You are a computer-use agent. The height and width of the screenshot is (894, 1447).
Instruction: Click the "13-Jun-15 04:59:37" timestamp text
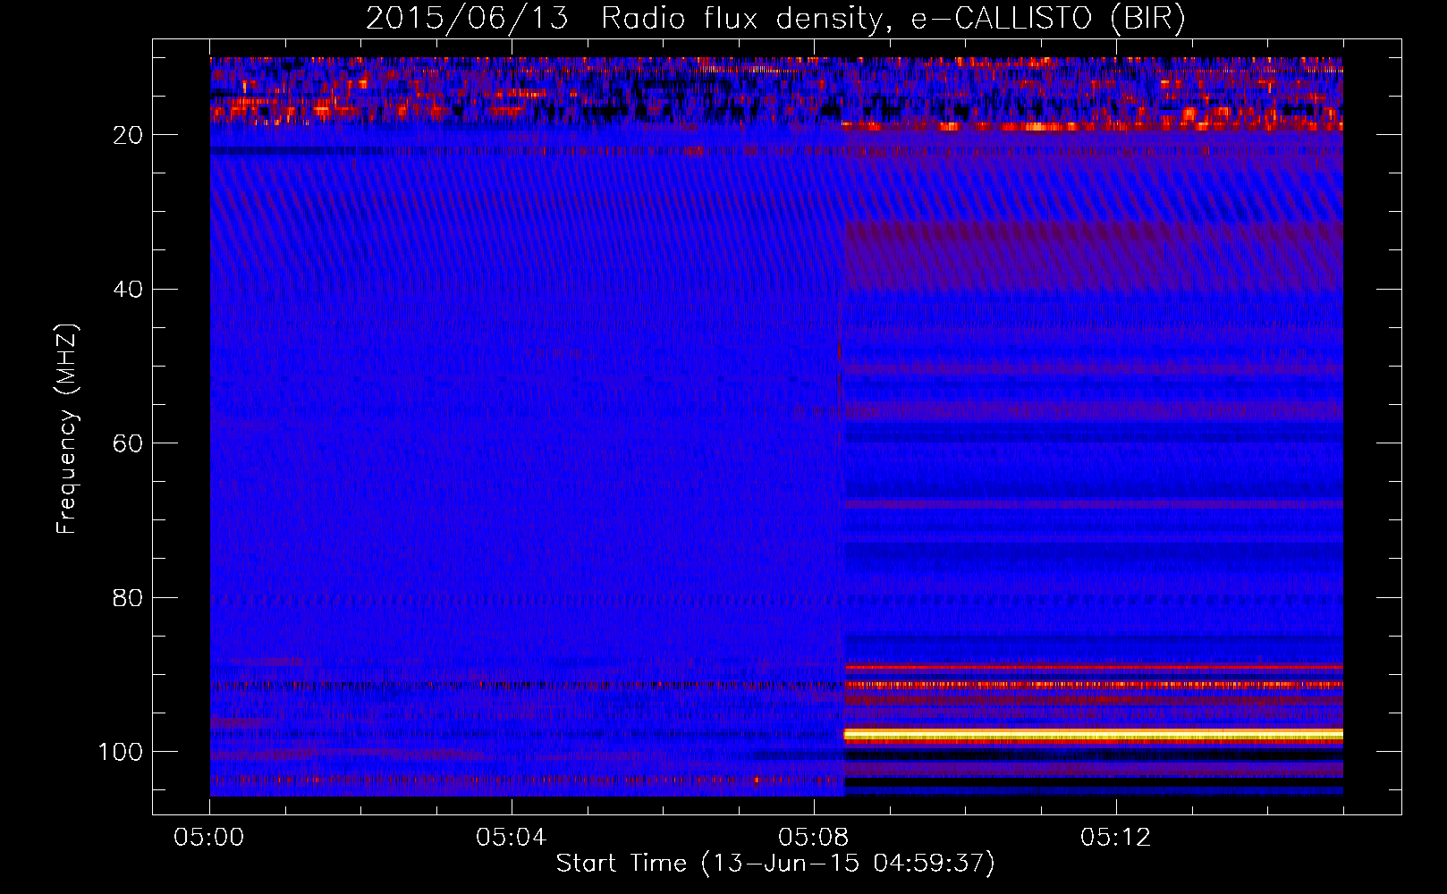(x=848, y=864)
